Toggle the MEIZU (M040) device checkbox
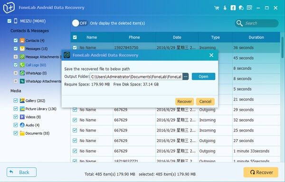Screen dimensions: 285x182 (9, 21)
